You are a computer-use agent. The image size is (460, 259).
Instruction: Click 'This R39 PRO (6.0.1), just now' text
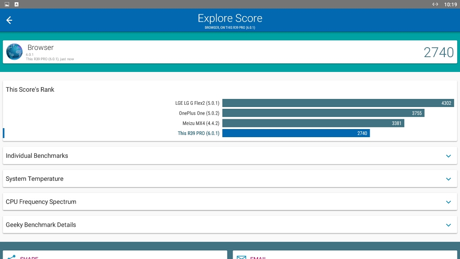tap(50, 59)
